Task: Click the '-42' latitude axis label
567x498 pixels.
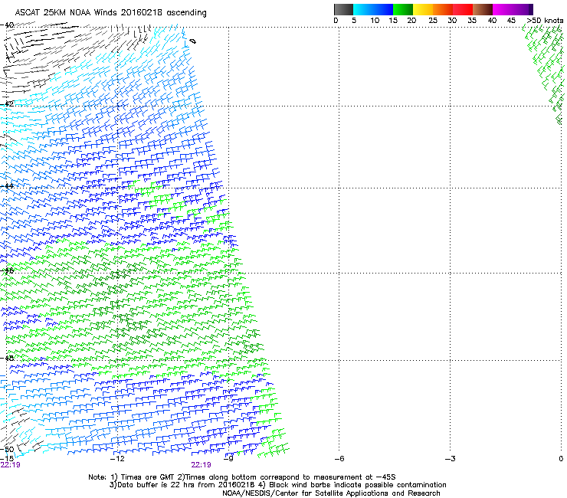Action: coord(7,104)
